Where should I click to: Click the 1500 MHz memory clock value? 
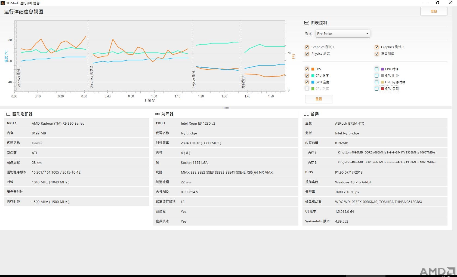pos(51,202)
